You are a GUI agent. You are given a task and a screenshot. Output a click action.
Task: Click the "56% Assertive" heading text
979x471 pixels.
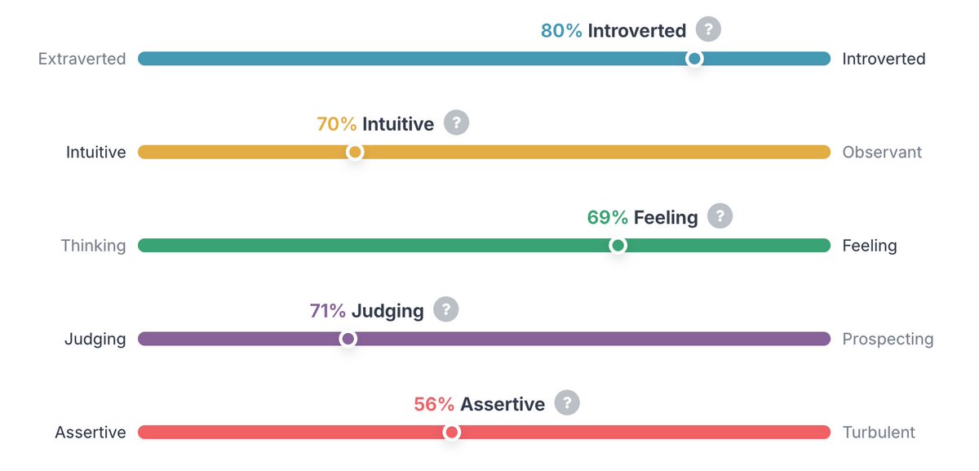[x=479, y=404]
